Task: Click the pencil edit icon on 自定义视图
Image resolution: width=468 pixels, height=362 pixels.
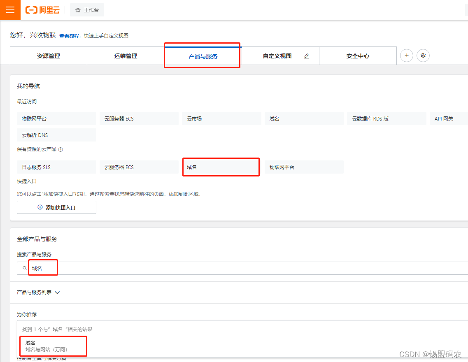Action: 306,56
